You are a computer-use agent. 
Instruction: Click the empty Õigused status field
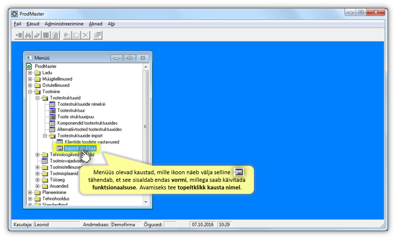coord(170,224)
